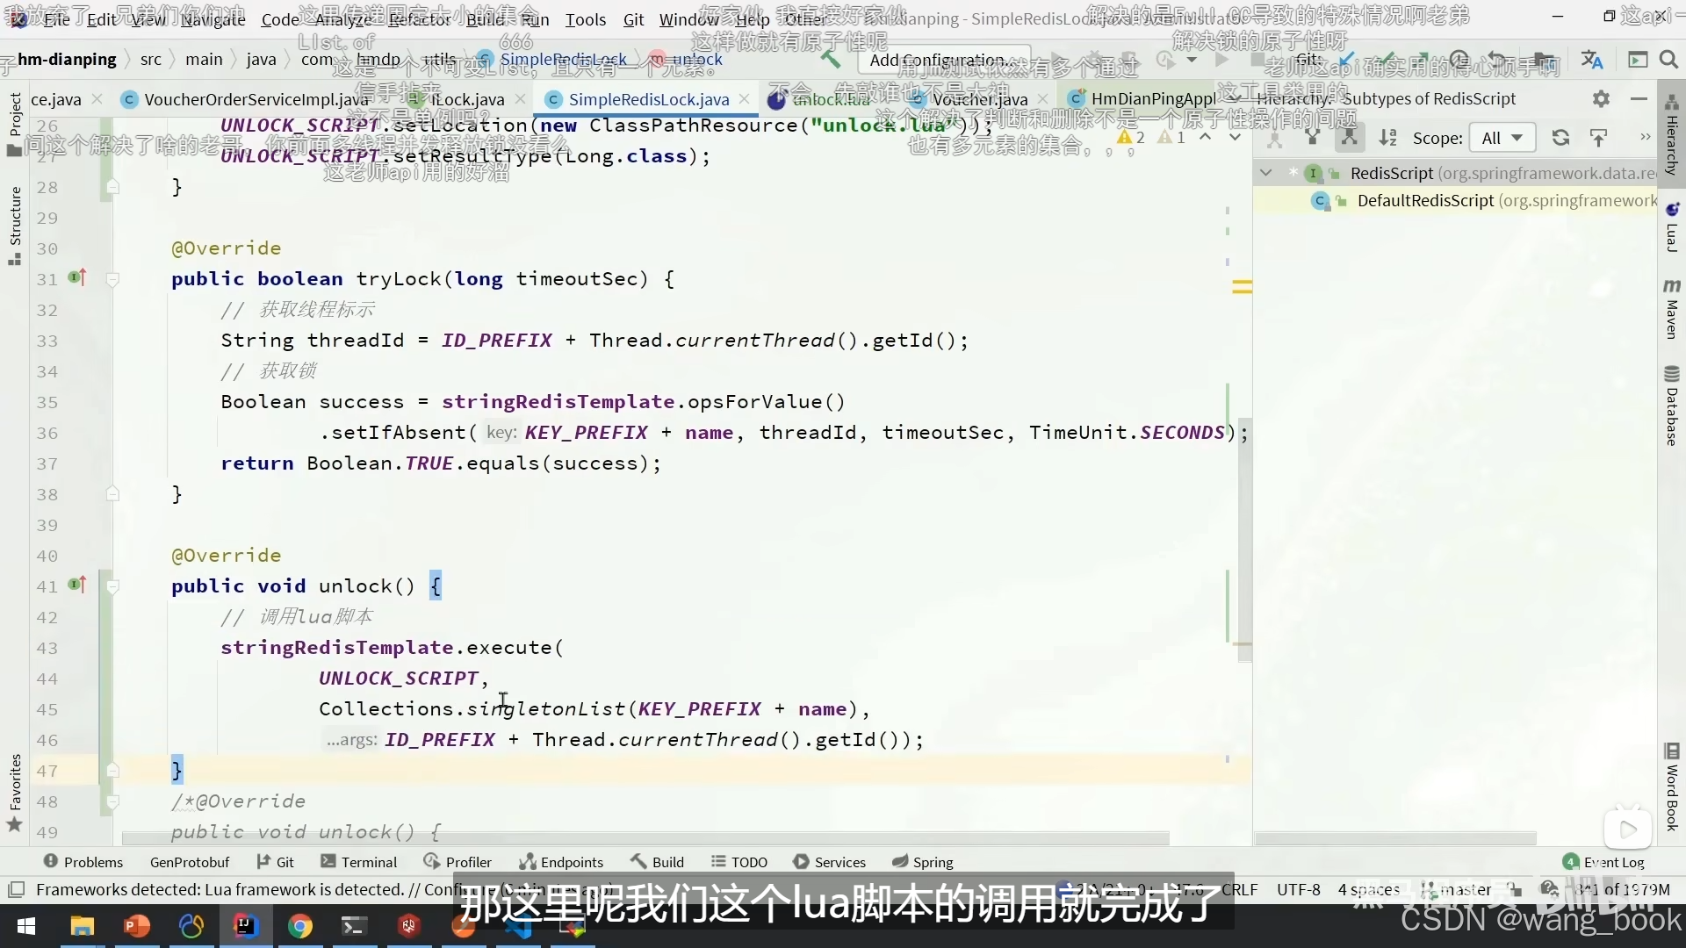
Task: Toggle alphabetical sorting in Hierarchy panel
Action: (1387, 138)
